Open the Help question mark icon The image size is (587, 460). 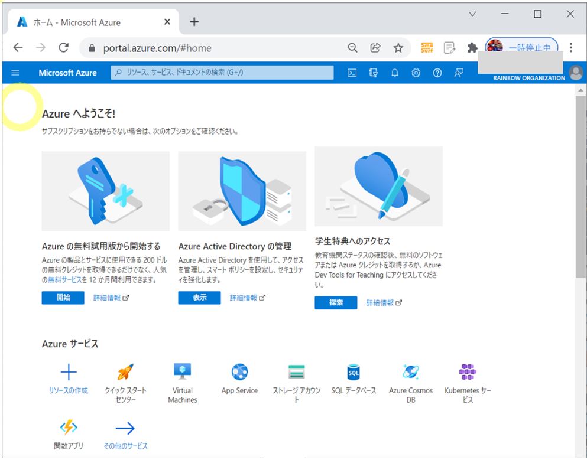[x=437, y=73]
